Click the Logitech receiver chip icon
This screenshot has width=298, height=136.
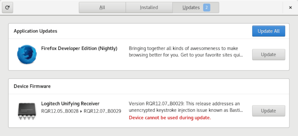tap(27, 111)
